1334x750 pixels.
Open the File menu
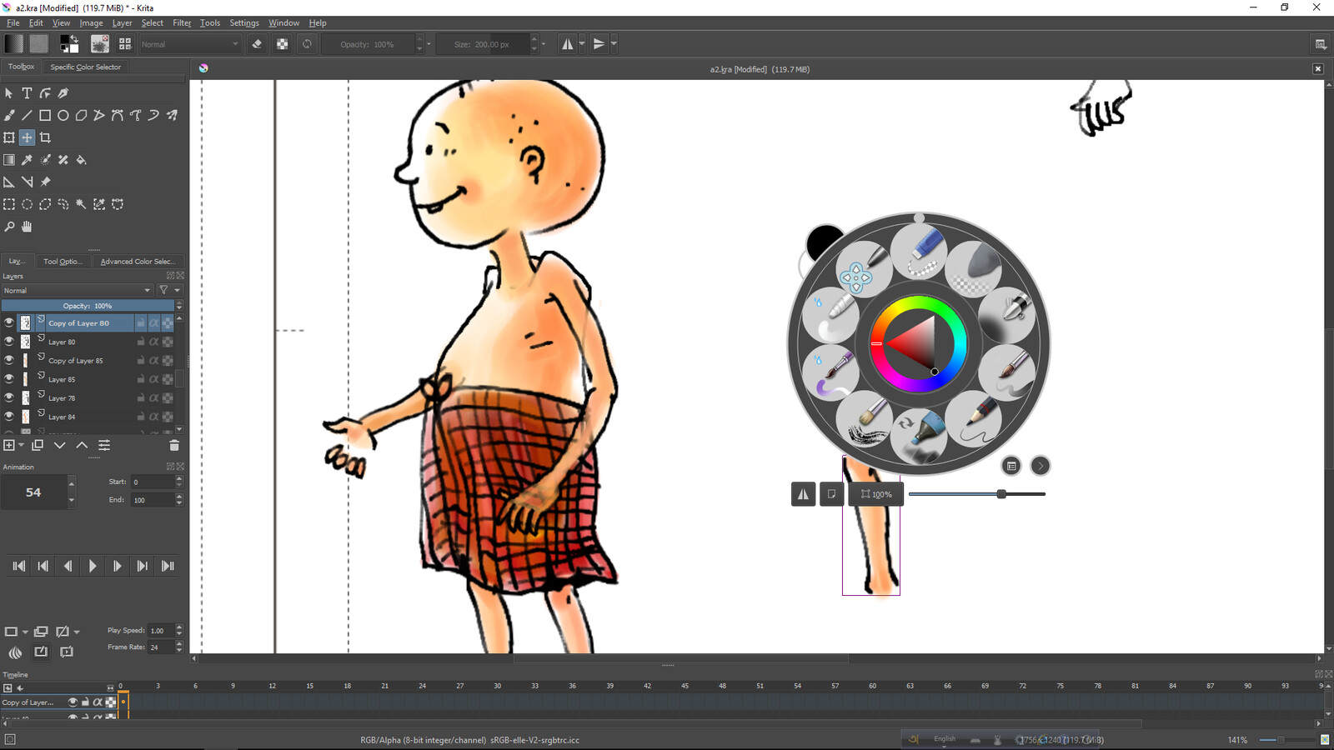[x=13, y=23]
